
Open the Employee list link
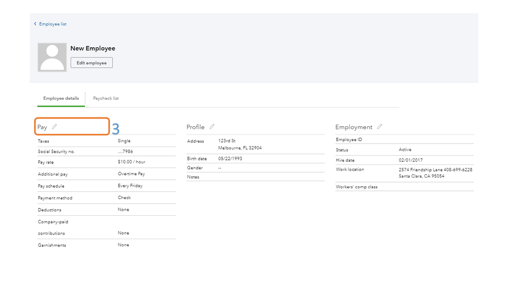(53, 24)
